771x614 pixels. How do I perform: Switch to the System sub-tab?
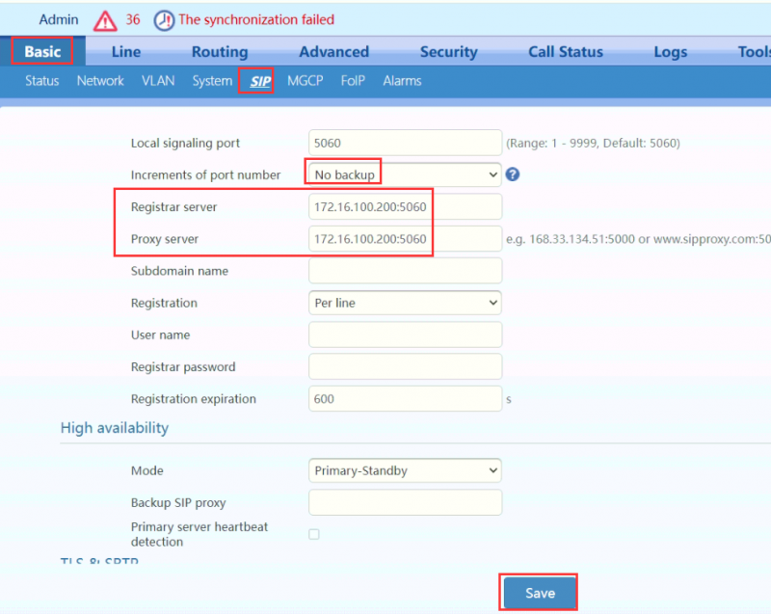point(211,81)
